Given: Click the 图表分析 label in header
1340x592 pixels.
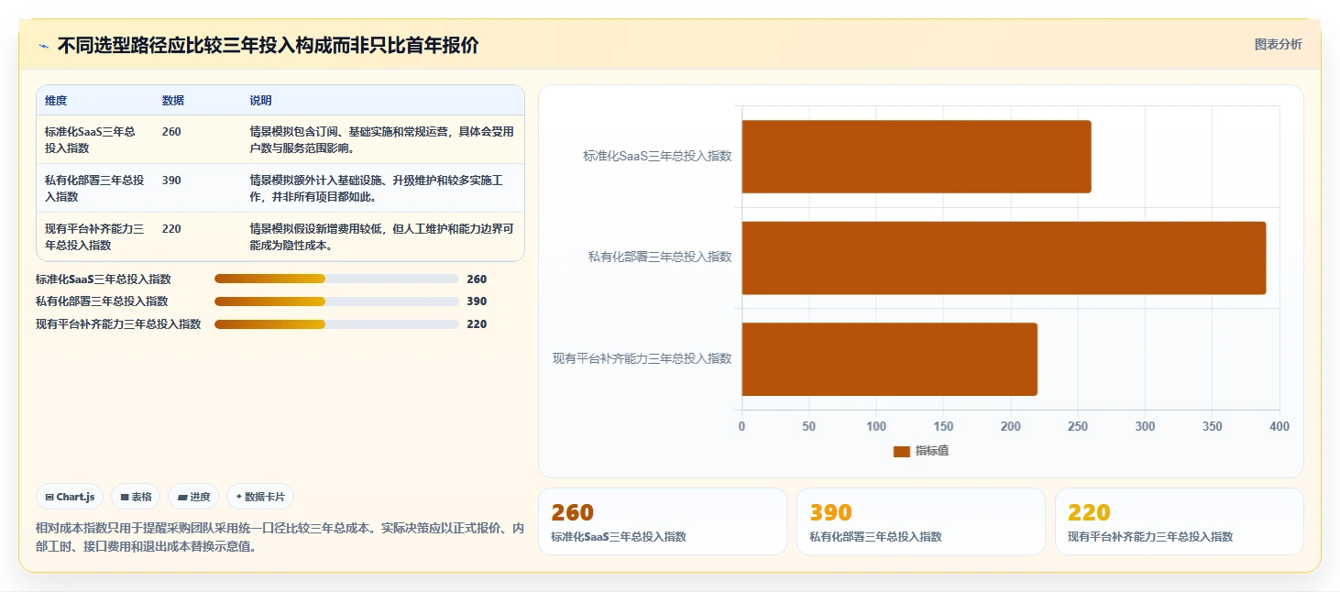Looking at the screenshot, I should pos(1278,44).
